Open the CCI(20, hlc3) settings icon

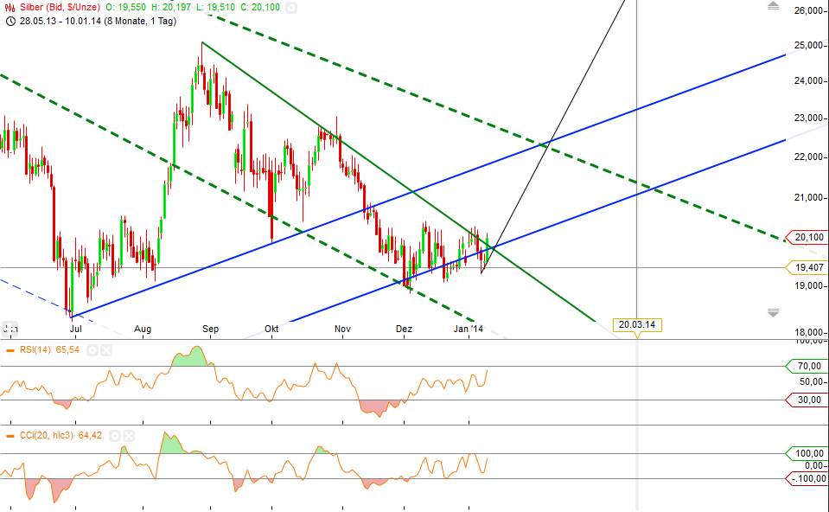[x=116, y=434]
